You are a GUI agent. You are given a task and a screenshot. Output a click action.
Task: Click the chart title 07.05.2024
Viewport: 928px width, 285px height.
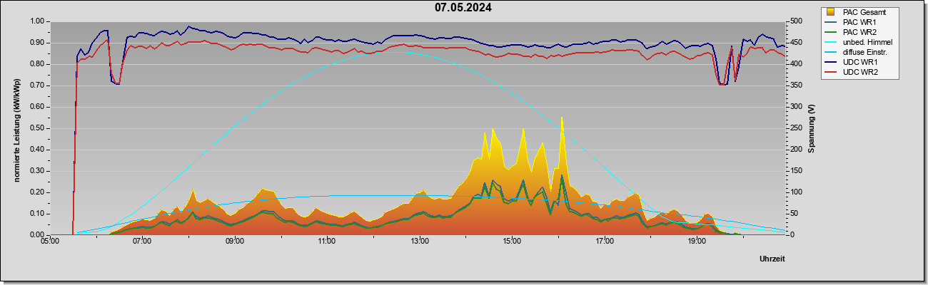463,9
